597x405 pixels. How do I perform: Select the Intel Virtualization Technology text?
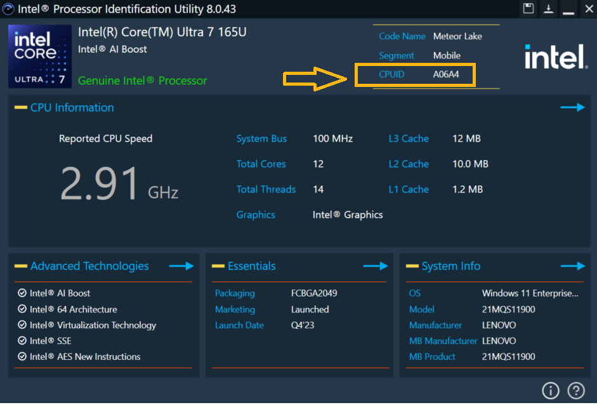tap(93, 326)
